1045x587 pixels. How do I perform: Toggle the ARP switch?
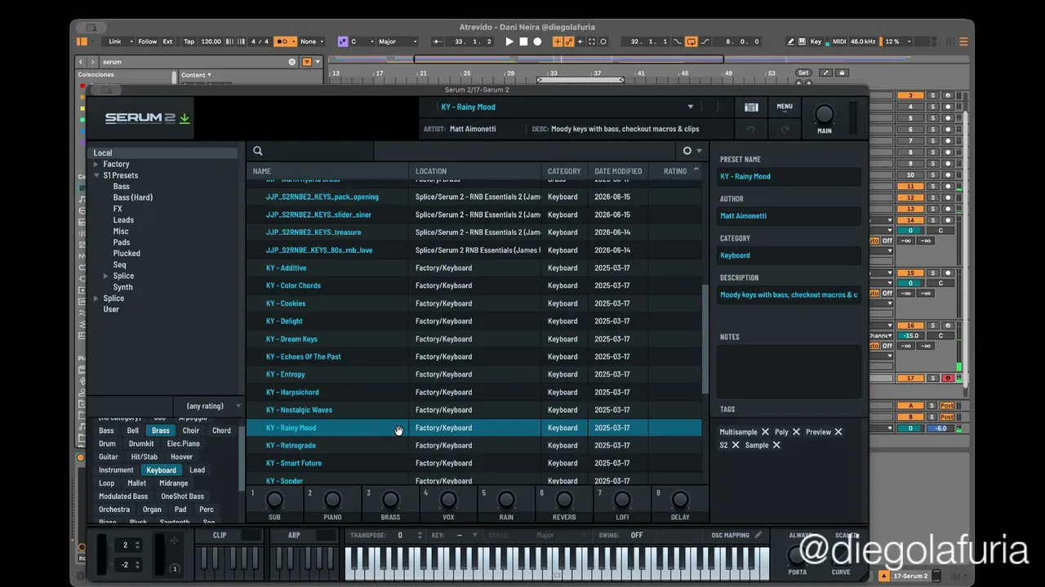click(326, 535)
